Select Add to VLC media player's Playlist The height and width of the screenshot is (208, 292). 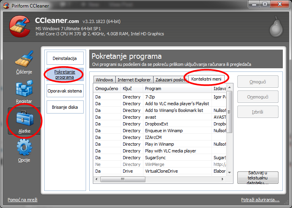point(160,104)
